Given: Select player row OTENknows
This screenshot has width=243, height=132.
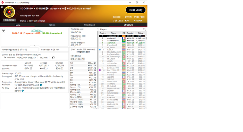Looking at the screenshot, I should click(122, 57).
